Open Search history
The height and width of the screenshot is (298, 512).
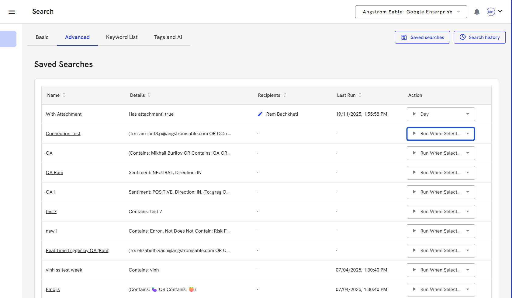coord(479,37)
